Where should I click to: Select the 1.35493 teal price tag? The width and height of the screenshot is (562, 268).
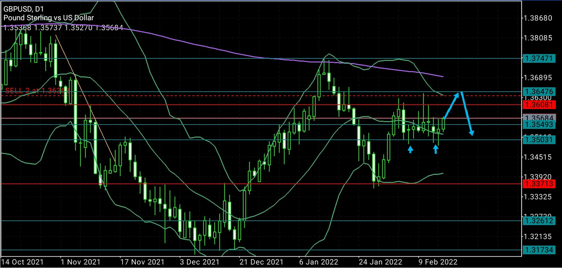pos(538,125)
